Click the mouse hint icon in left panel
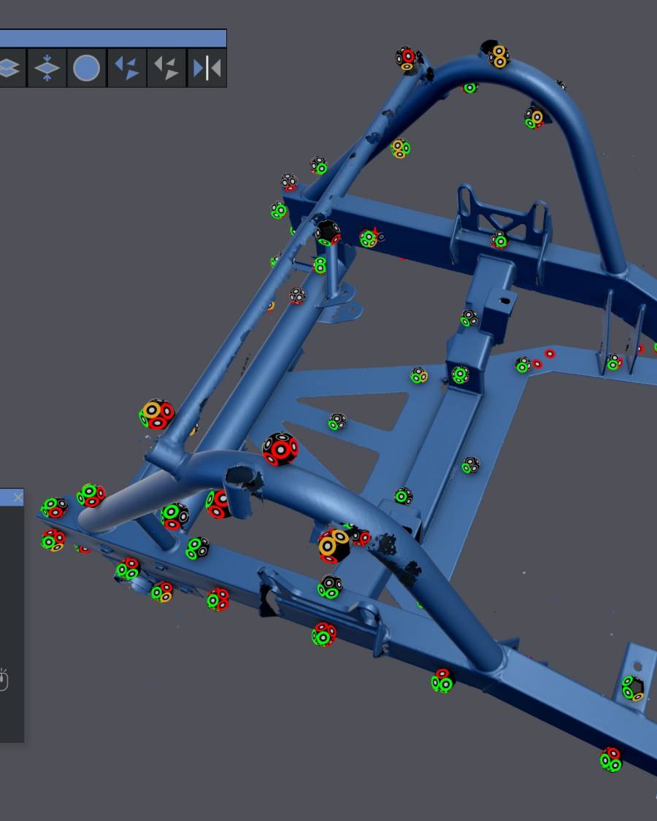This screenshot has width=657, height=821. pos(4,679)
